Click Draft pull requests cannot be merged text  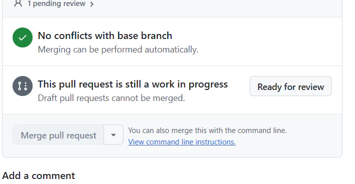pyautogui.click(x=111, y=98)
